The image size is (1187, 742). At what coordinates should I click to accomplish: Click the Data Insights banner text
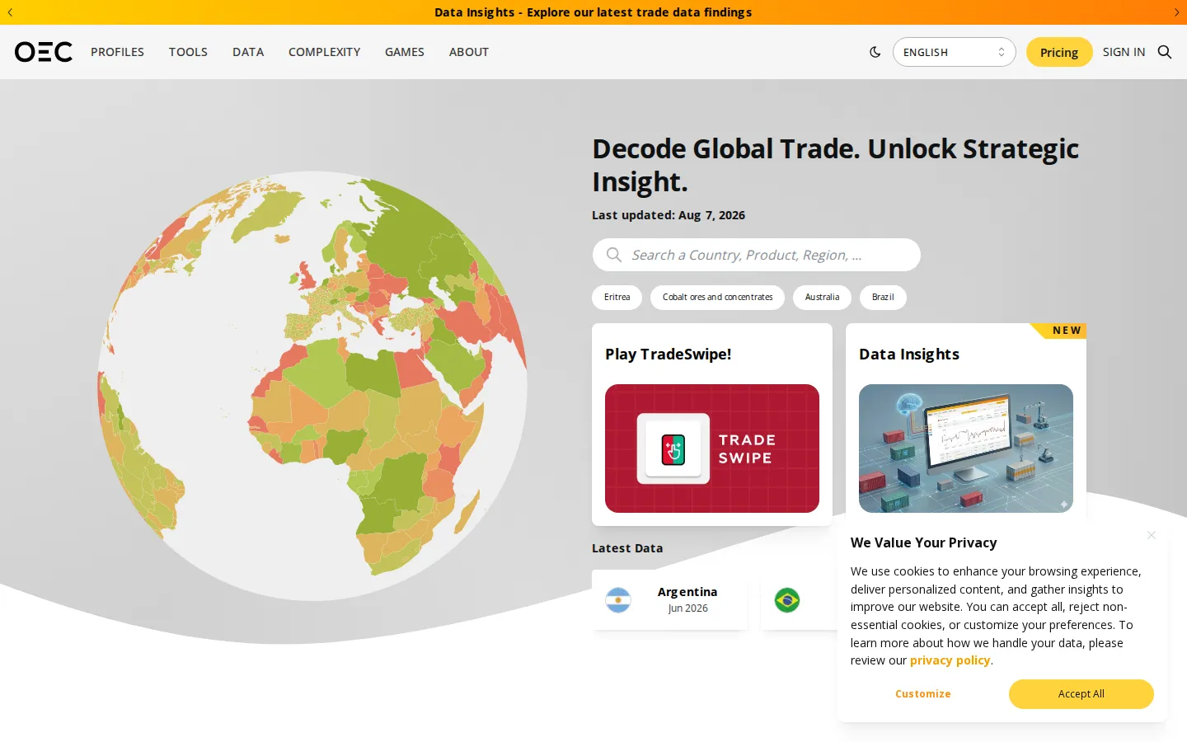(593, 12)
